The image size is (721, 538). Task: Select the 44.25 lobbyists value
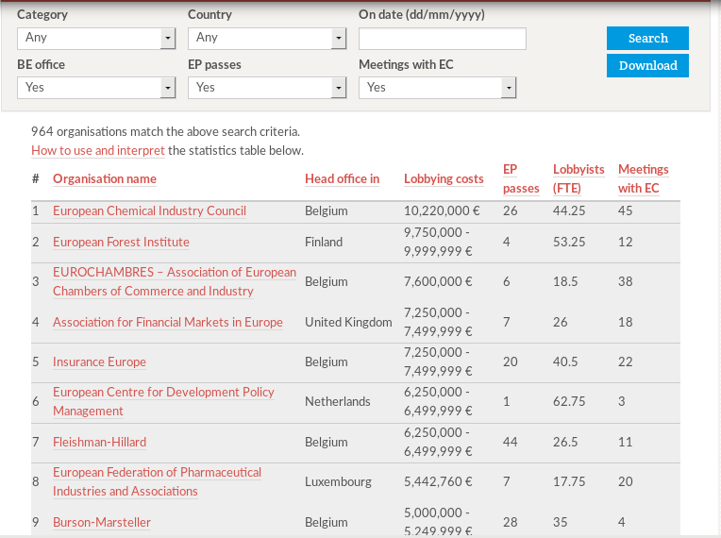(x=569, y=210)
